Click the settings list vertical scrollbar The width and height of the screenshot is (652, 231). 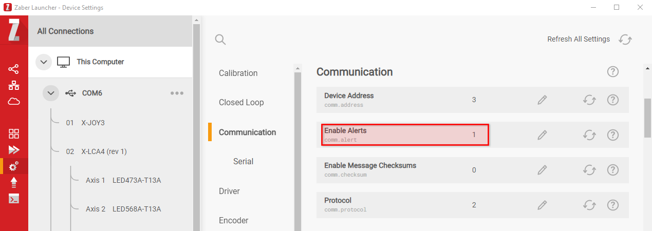pyautogui.click(x=647, y=118)
